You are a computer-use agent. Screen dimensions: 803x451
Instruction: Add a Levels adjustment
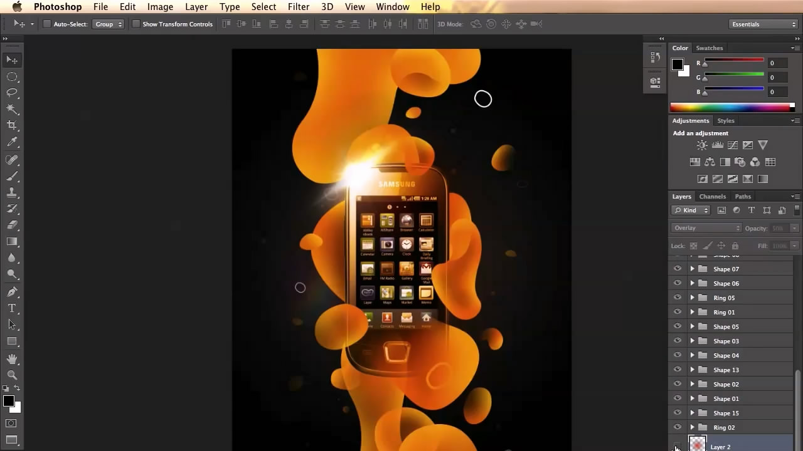point(717,145)
